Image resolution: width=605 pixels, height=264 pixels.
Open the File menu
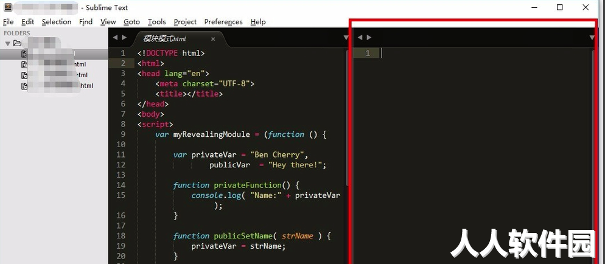click(8, 22)
